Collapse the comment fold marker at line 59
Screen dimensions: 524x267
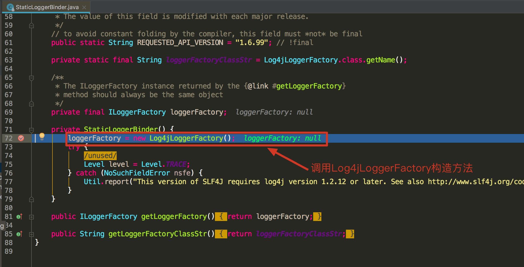[31, 26]
